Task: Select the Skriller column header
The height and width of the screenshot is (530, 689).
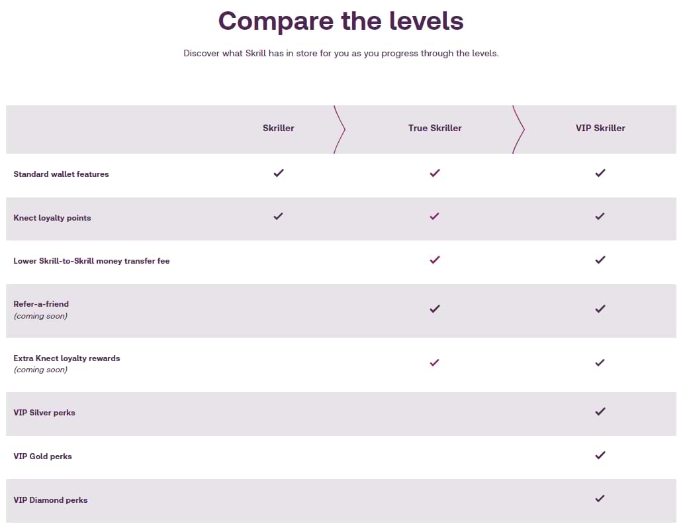Action: 278,128
